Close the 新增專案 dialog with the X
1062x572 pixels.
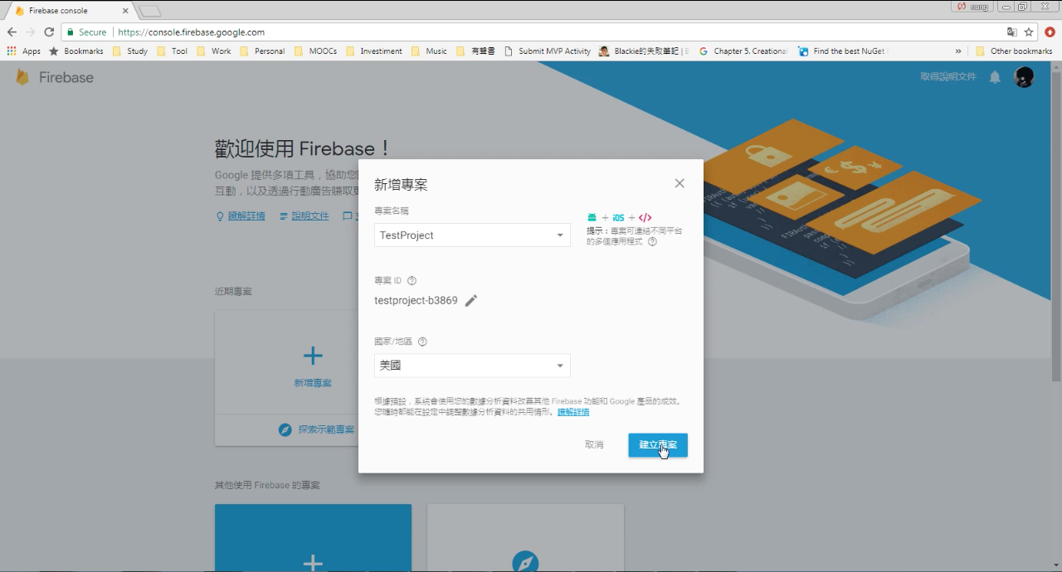[680, 183]
